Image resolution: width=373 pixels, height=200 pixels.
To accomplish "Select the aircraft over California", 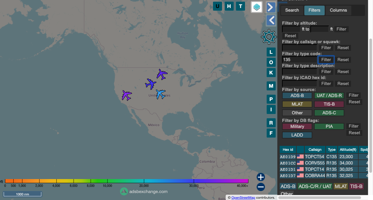I will pos(127,95).
